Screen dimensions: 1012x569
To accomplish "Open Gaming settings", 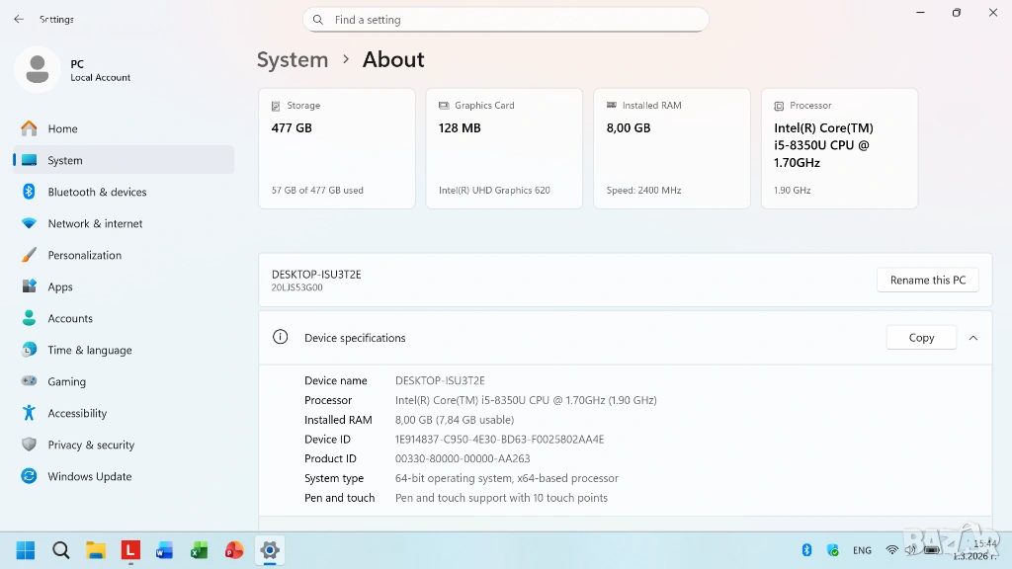I will tap(66, 381).
